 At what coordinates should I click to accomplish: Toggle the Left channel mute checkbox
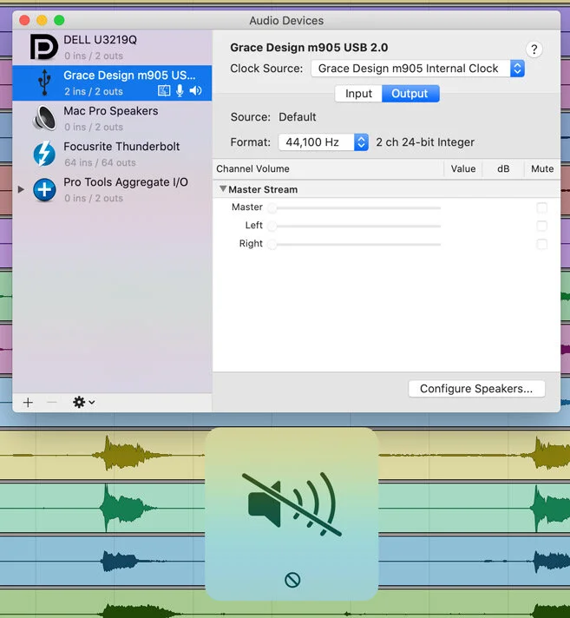(541, 226)
